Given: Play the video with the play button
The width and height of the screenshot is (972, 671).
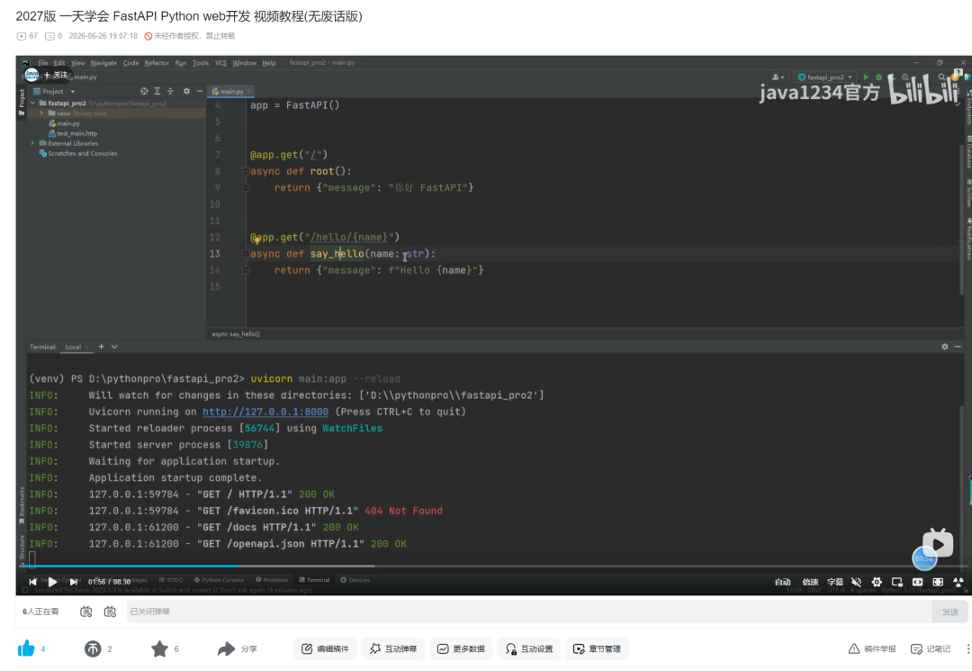Looking at the screenshot, I should click(x=52, y=582).
